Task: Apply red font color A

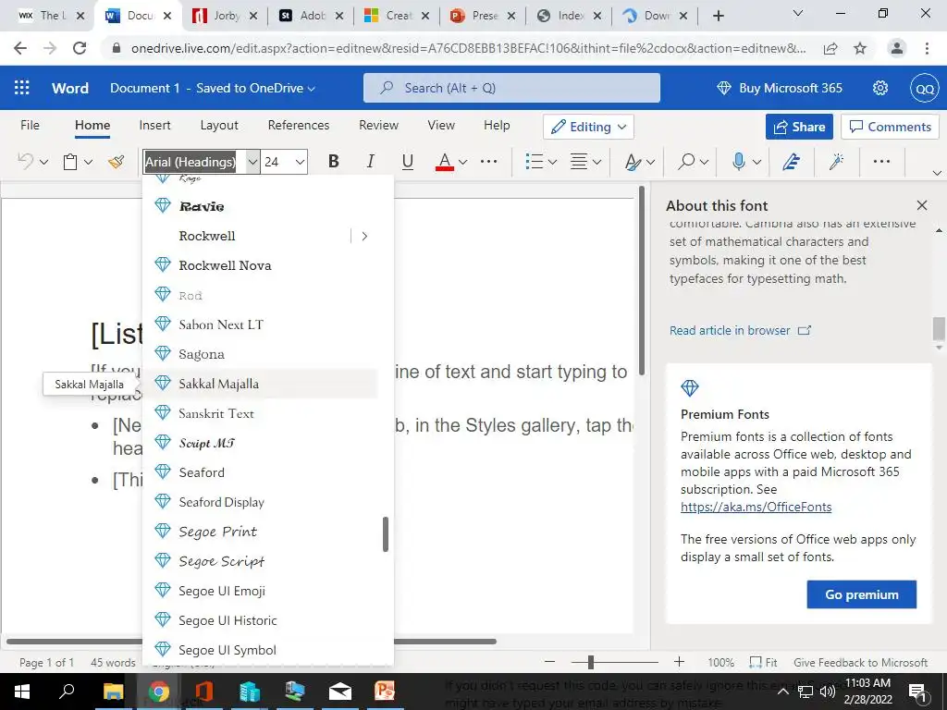Action: (445, 161)
